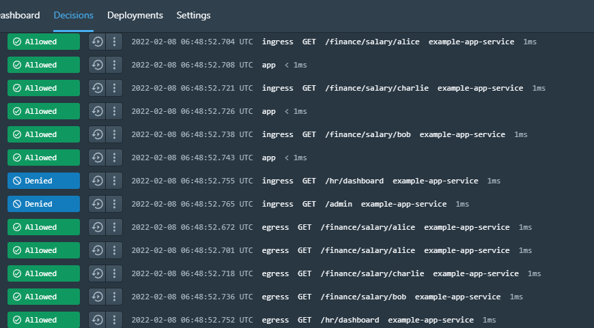
Task: Open more options for denied /admin decision
Action: pos(115,204)
